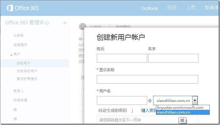The image size is (220, 125).
Task: Click the dashboard gauge icon
Action: coord(82,26)
